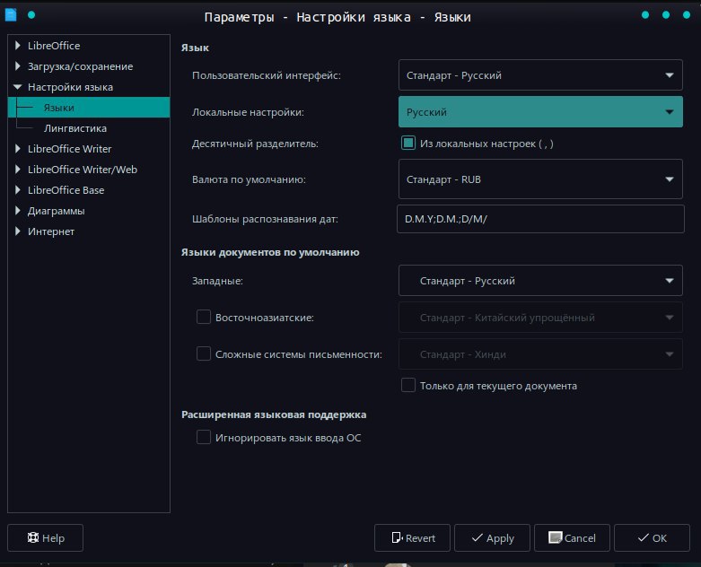Enable the Восточноазиатские checkbox
Image resolution: width=701 pixels, height=567 pixels.
coord(204,318)
